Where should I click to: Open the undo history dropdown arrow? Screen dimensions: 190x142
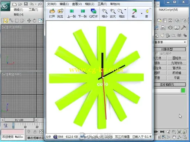tap(36, 4)
